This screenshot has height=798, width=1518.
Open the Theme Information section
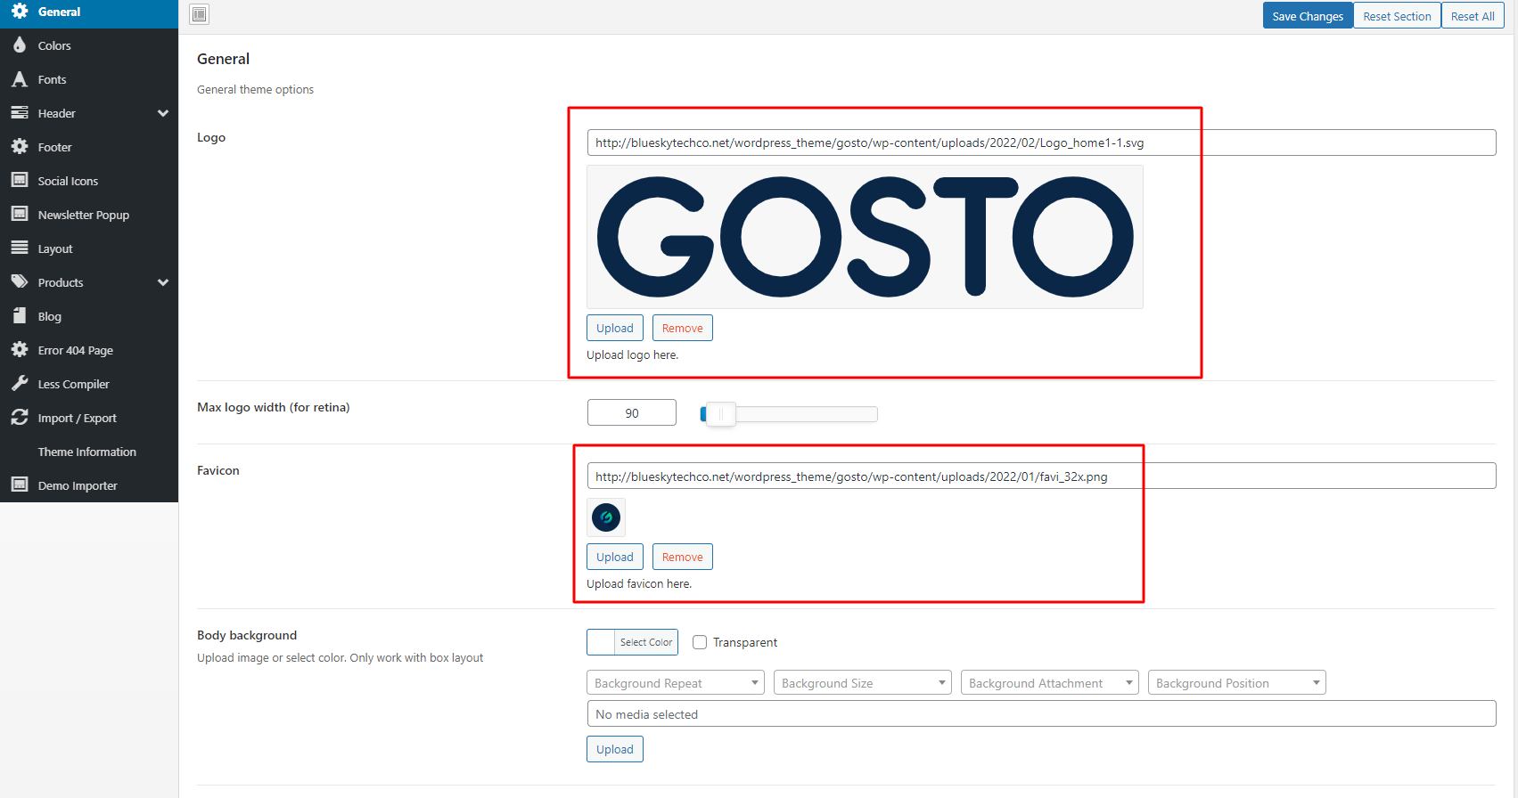pos(89,452)
